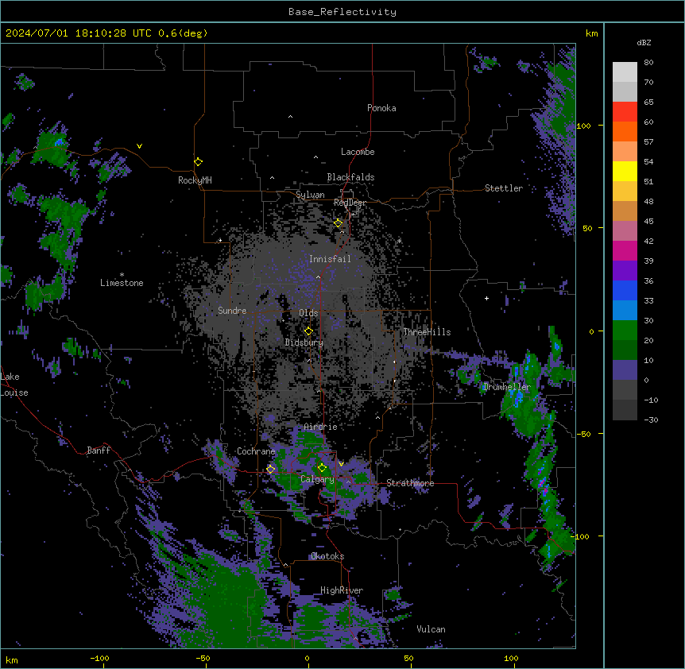Click the yellow diamond marker above RockyMH
685x669 pixels.
(x=198, y=162)
